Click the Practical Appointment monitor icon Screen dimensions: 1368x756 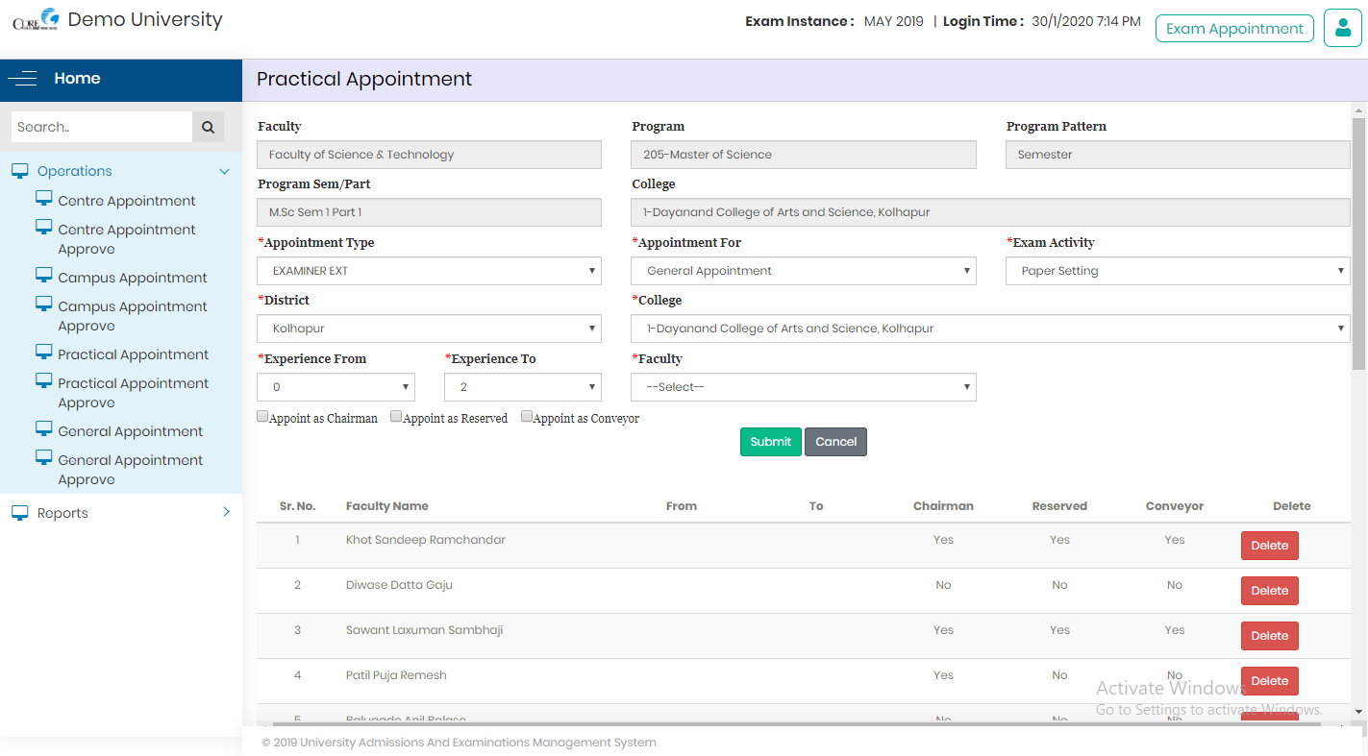pyautogui.click(x=43, y=353)
